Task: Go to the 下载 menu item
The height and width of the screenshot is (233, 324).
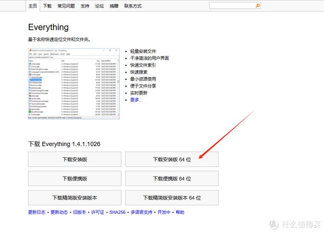Action: pos(47,6)
